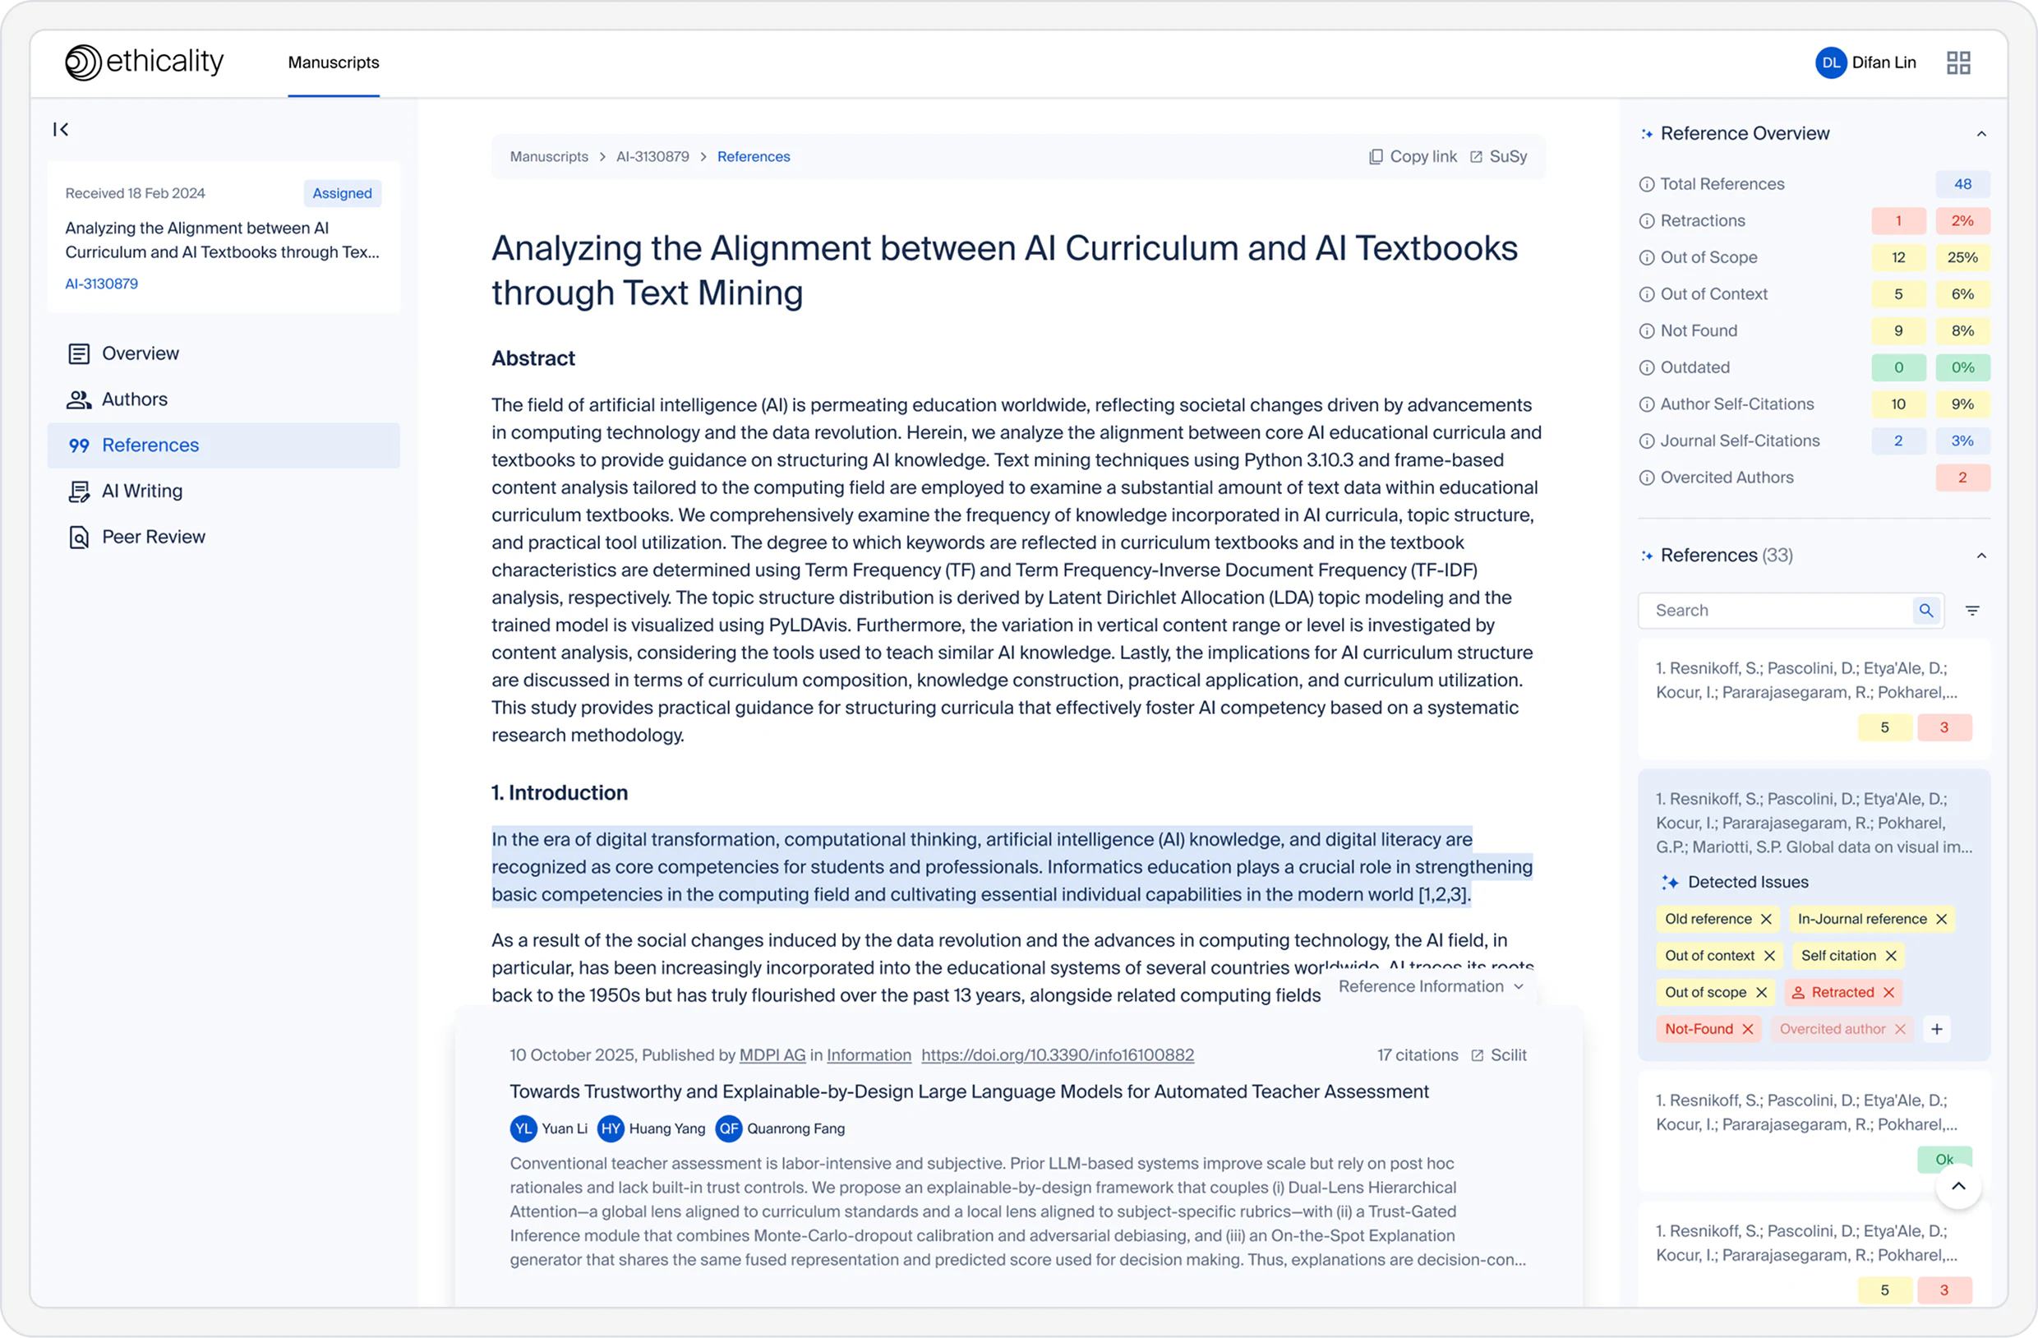Click the YL author avatar
Viewport: 2038px width, 1338px height.
(x=523, y=1129)
